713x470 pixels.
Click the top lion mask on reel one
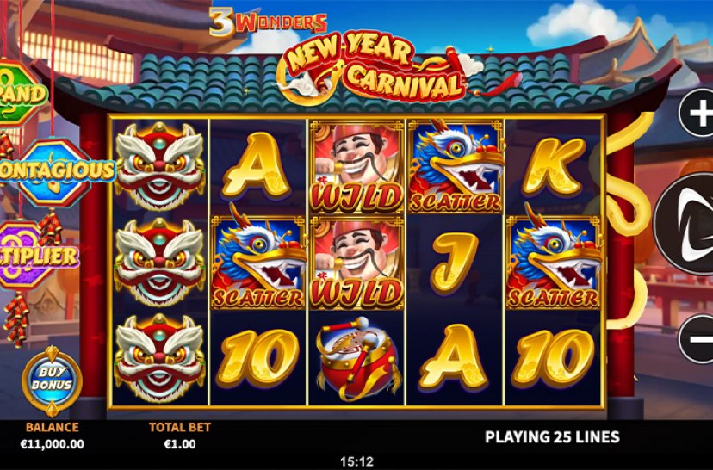tap(159, 166)
